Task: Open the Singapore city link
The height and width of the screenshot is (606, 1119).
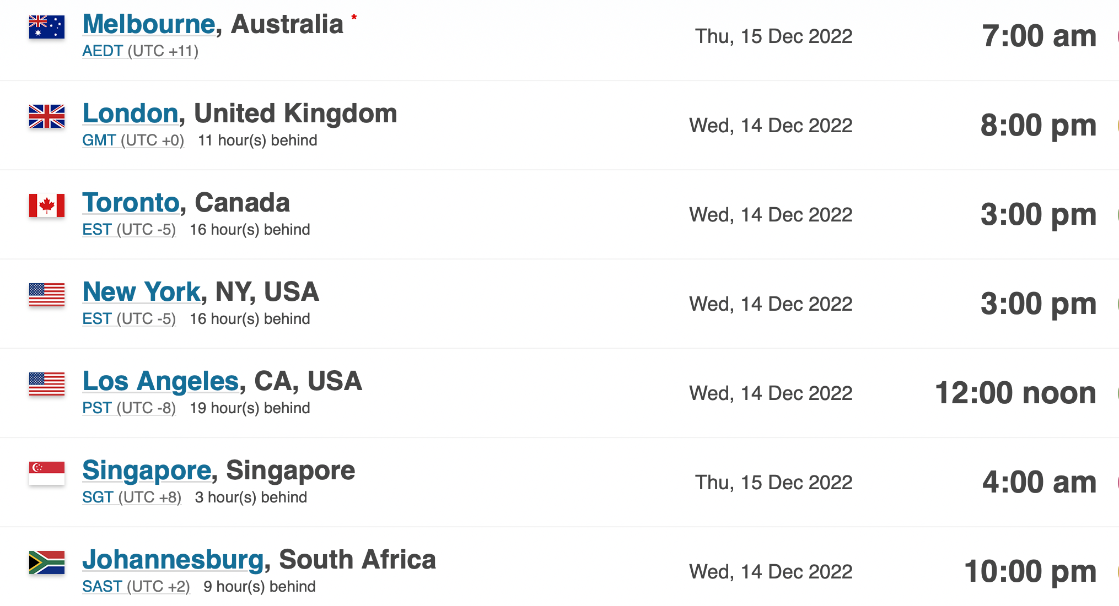Action: (x=147, y=470)
